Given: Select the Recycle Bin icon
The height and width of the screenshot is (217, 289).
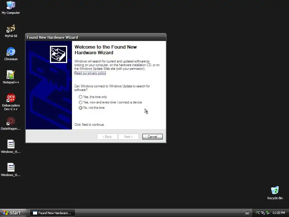Looking at the screenshot, I should 275,193.
